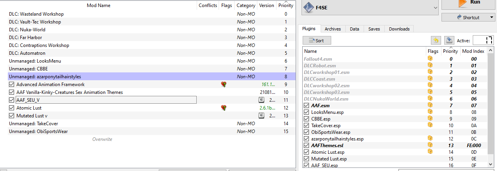Uncheck the LooksMenu.esp plugin
The image size is (497, 171).
pyautogui.click(x=307, y=112)
